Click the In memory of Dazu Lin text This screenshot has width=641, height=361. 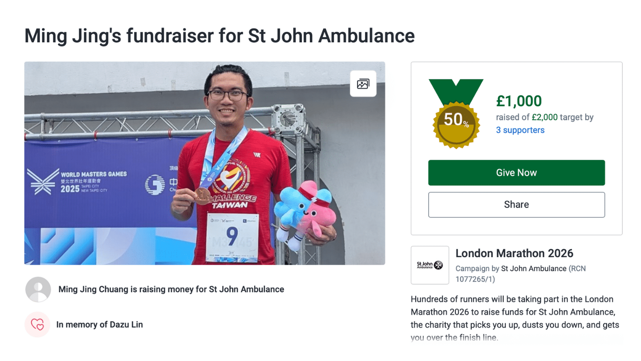tap(100, 324)
